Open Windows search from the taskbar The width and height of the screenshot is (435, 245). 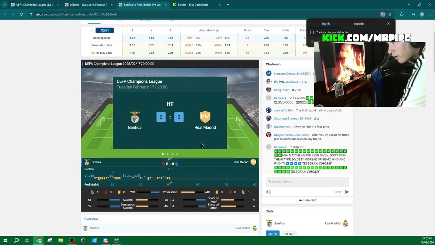tap(16, 240)
